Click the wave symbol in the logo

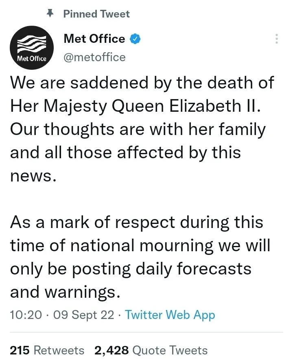coord(32,43)
